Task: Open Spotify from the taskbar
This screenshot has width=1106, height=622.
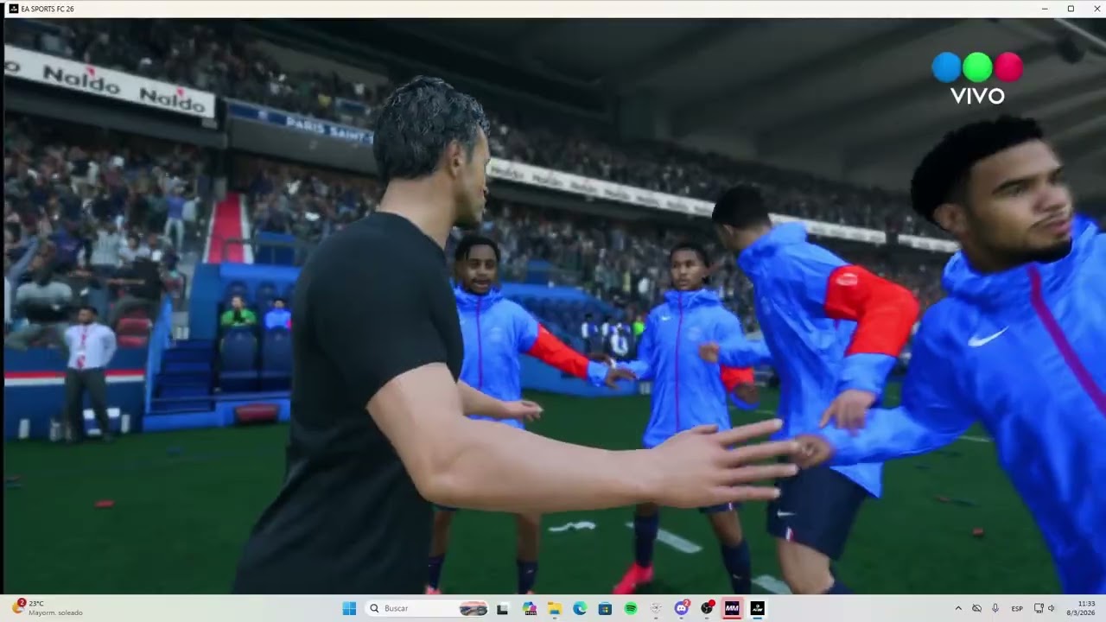Action: [631, 608]
